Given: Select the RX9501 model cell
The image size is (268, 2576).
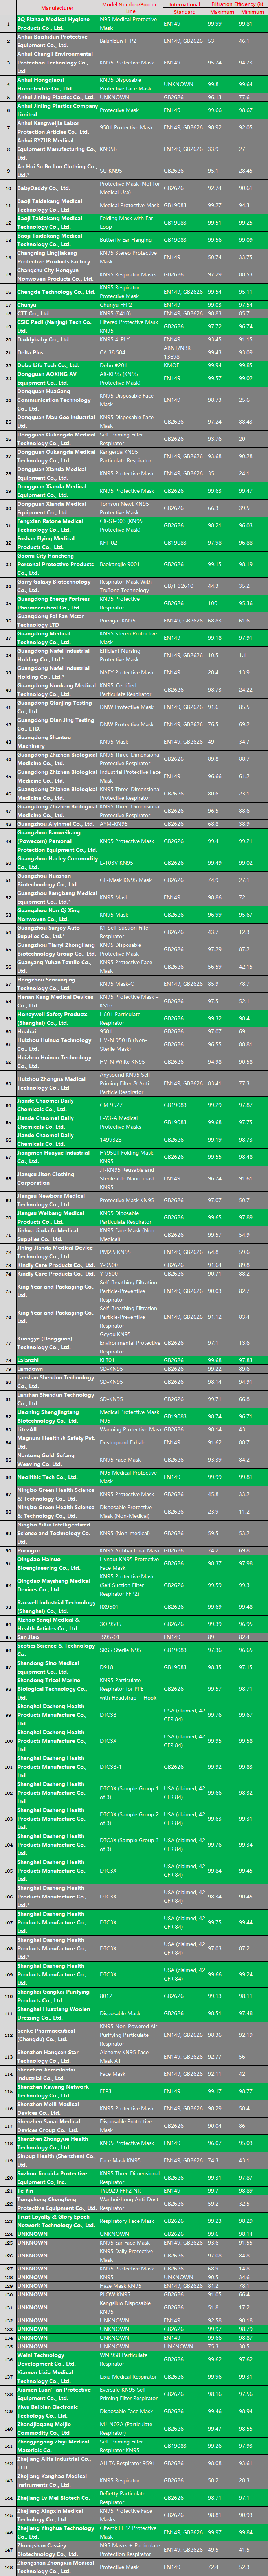Looking at the screenshot, I should pyautogui.click(x=130, y=1607).
